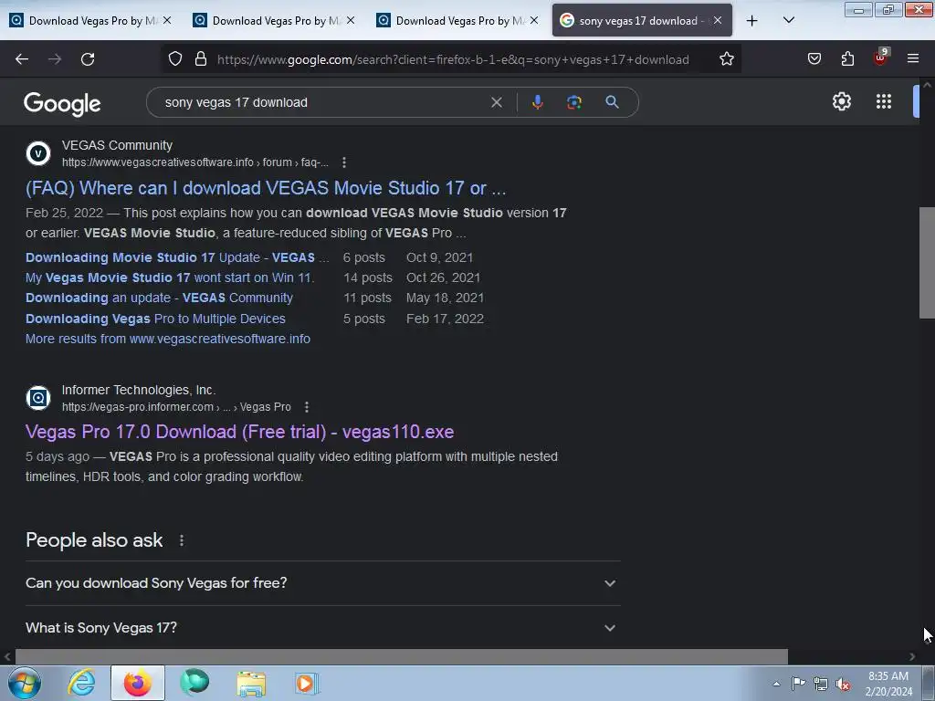Go to Google homepage via logo
This screenshot has height=701, width=935.
tap(62, 104)
